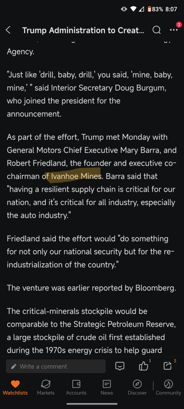Tap the battery percentage indicator
This screenshot has width=184, height=409.
[x=157, y=9]
